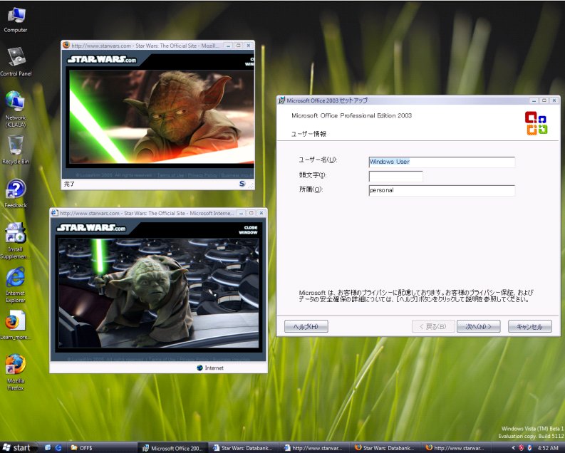Click the Office setup icon in dialog title bar
Image resolution: width=565 pixels, height=453 pixels.
(x=281, y=100)
